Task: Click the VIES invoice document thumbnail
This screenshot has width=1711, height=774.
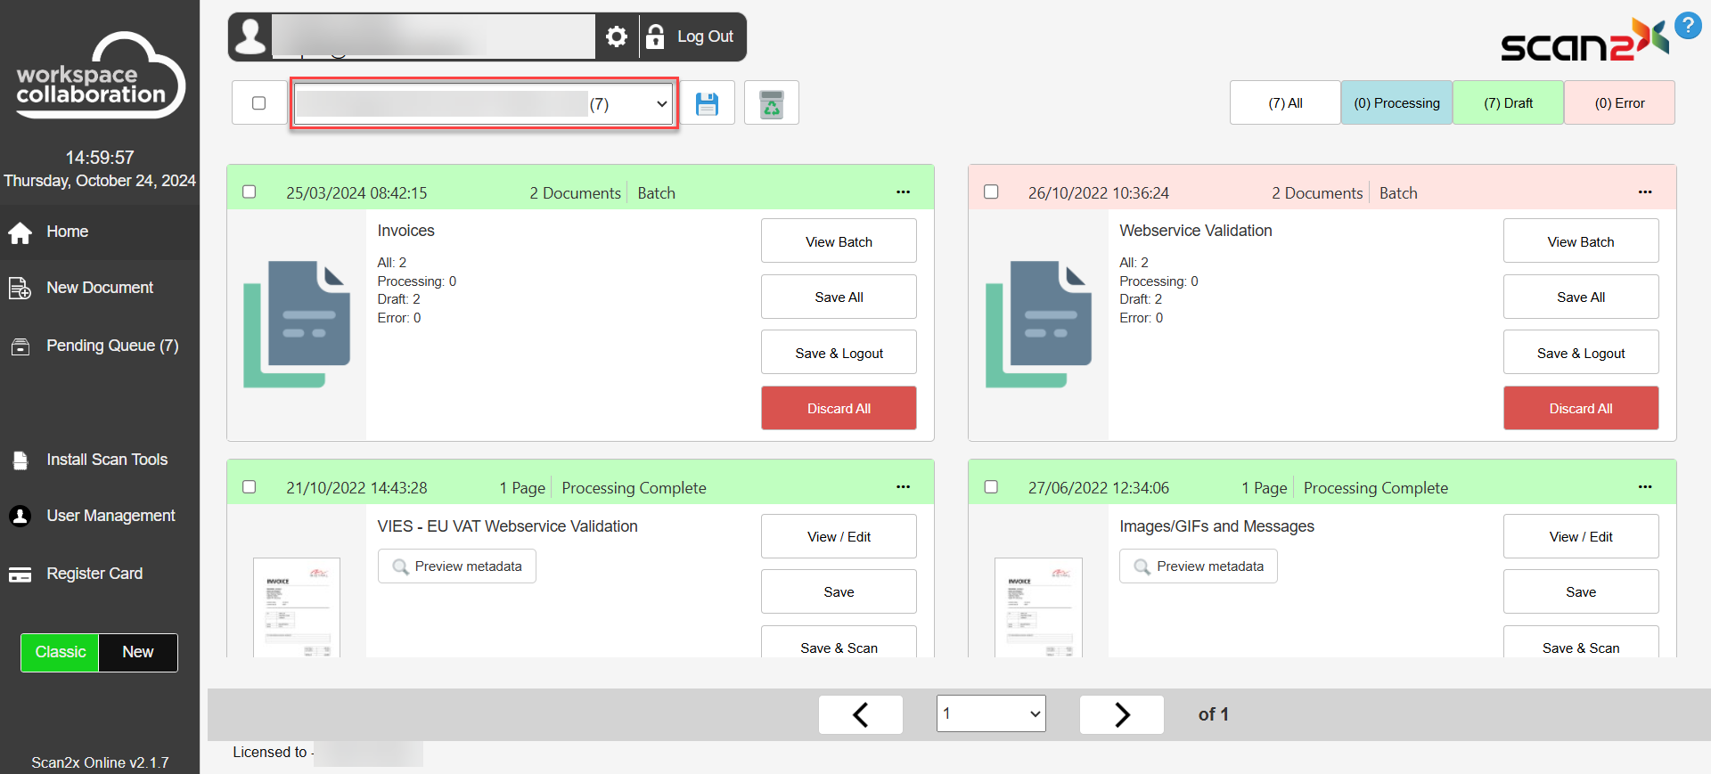Action: pos(297,607)
